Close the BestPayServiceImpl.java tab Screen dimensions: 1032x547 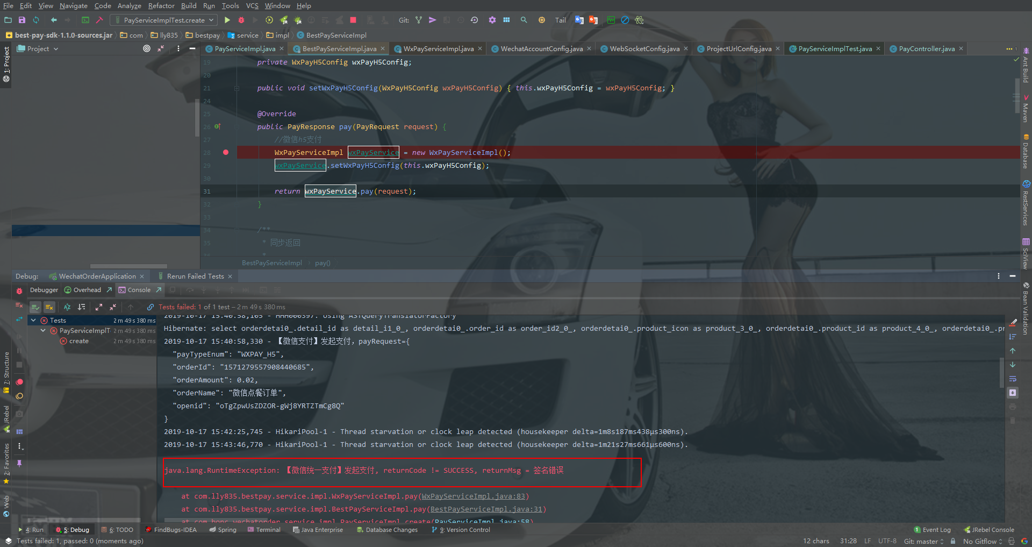(x=383, y=48)
